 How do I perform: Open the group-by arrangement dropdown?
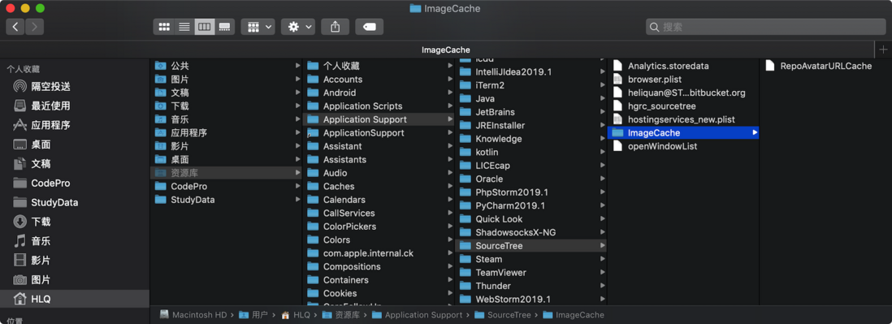click(x=258, y=27)
